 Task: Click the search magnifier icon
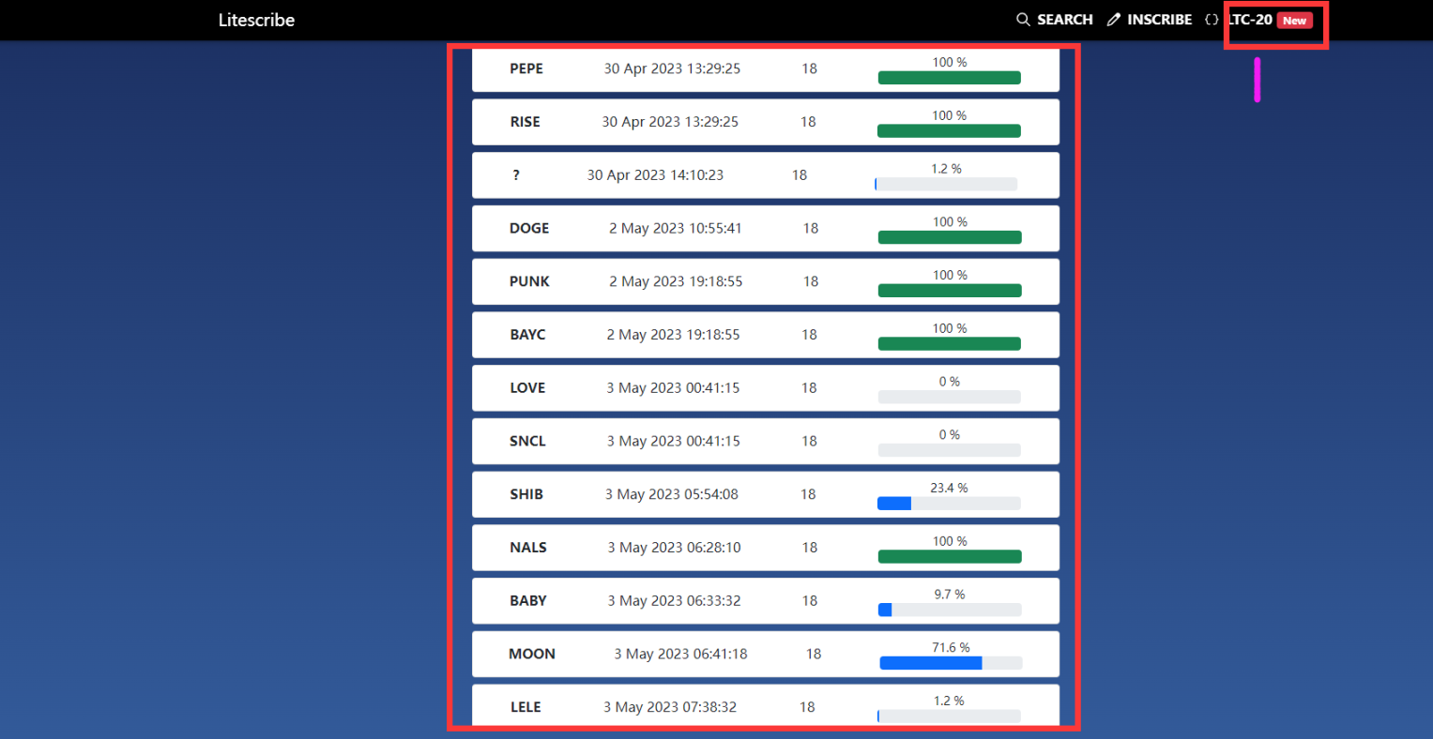click(x=1023, y=20)
